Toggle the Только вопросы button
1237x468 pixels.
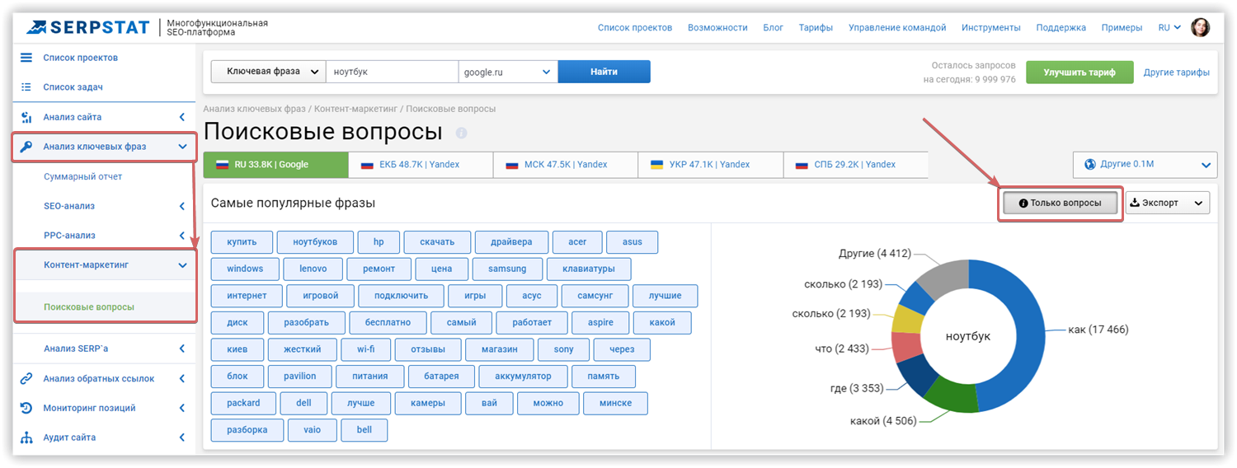pos(1060,203)
